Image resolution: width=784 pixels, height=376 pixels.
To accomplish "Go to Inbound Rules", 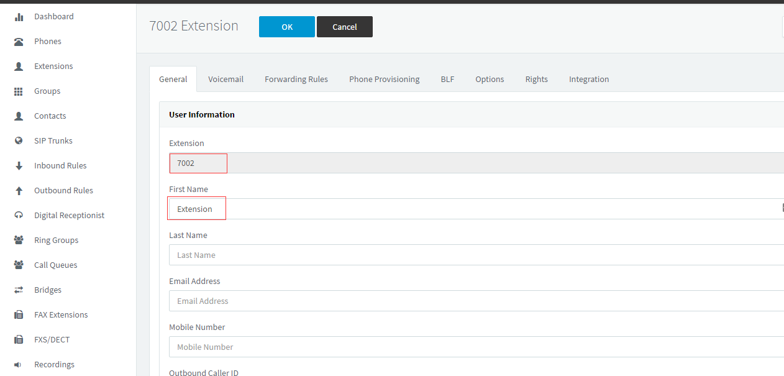I will pyautogui.click(x=60, y=166).
